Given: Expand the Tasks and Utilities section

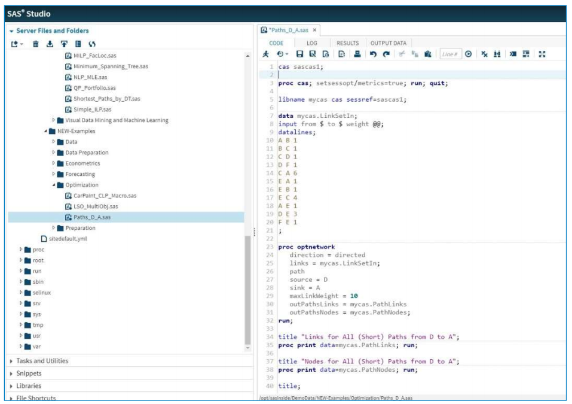Looking at the screenshot, I should point(38,361).
